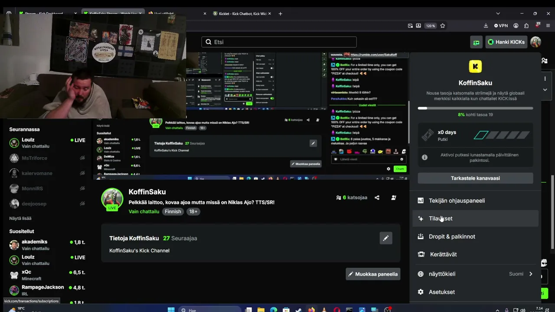Edit Tietoja KoffinSaku with the pencil icon
The height and width of the screenshot is (312, 555).
click(385, 238)
